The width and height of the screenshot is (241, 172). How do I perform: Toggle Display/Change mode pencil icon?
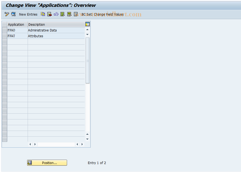tap(7, 14)
